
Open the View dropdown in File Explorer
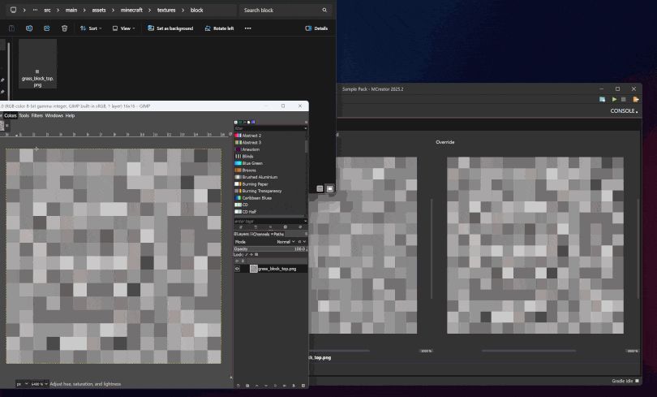123,28
